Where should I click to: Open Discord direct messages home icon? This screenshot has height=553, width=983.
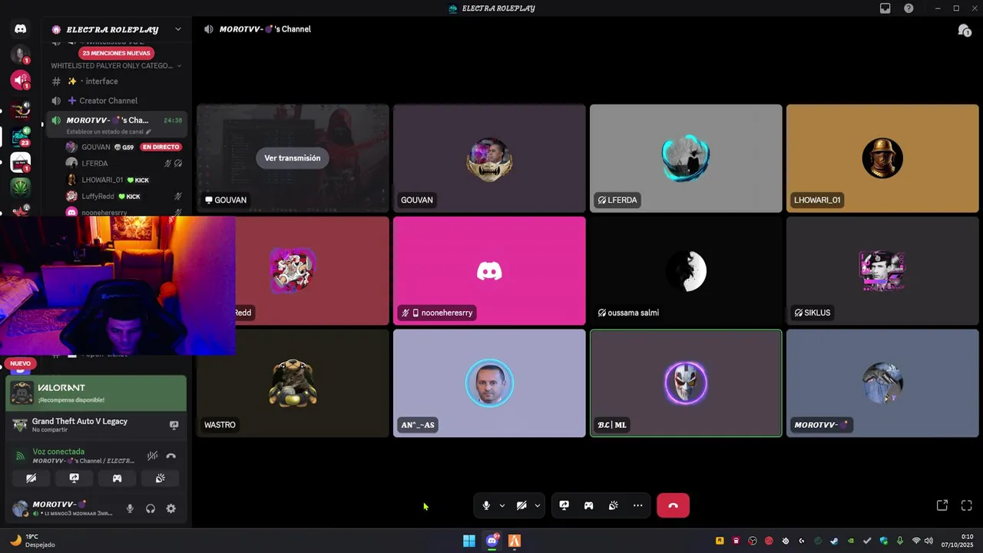pos(21,29)
